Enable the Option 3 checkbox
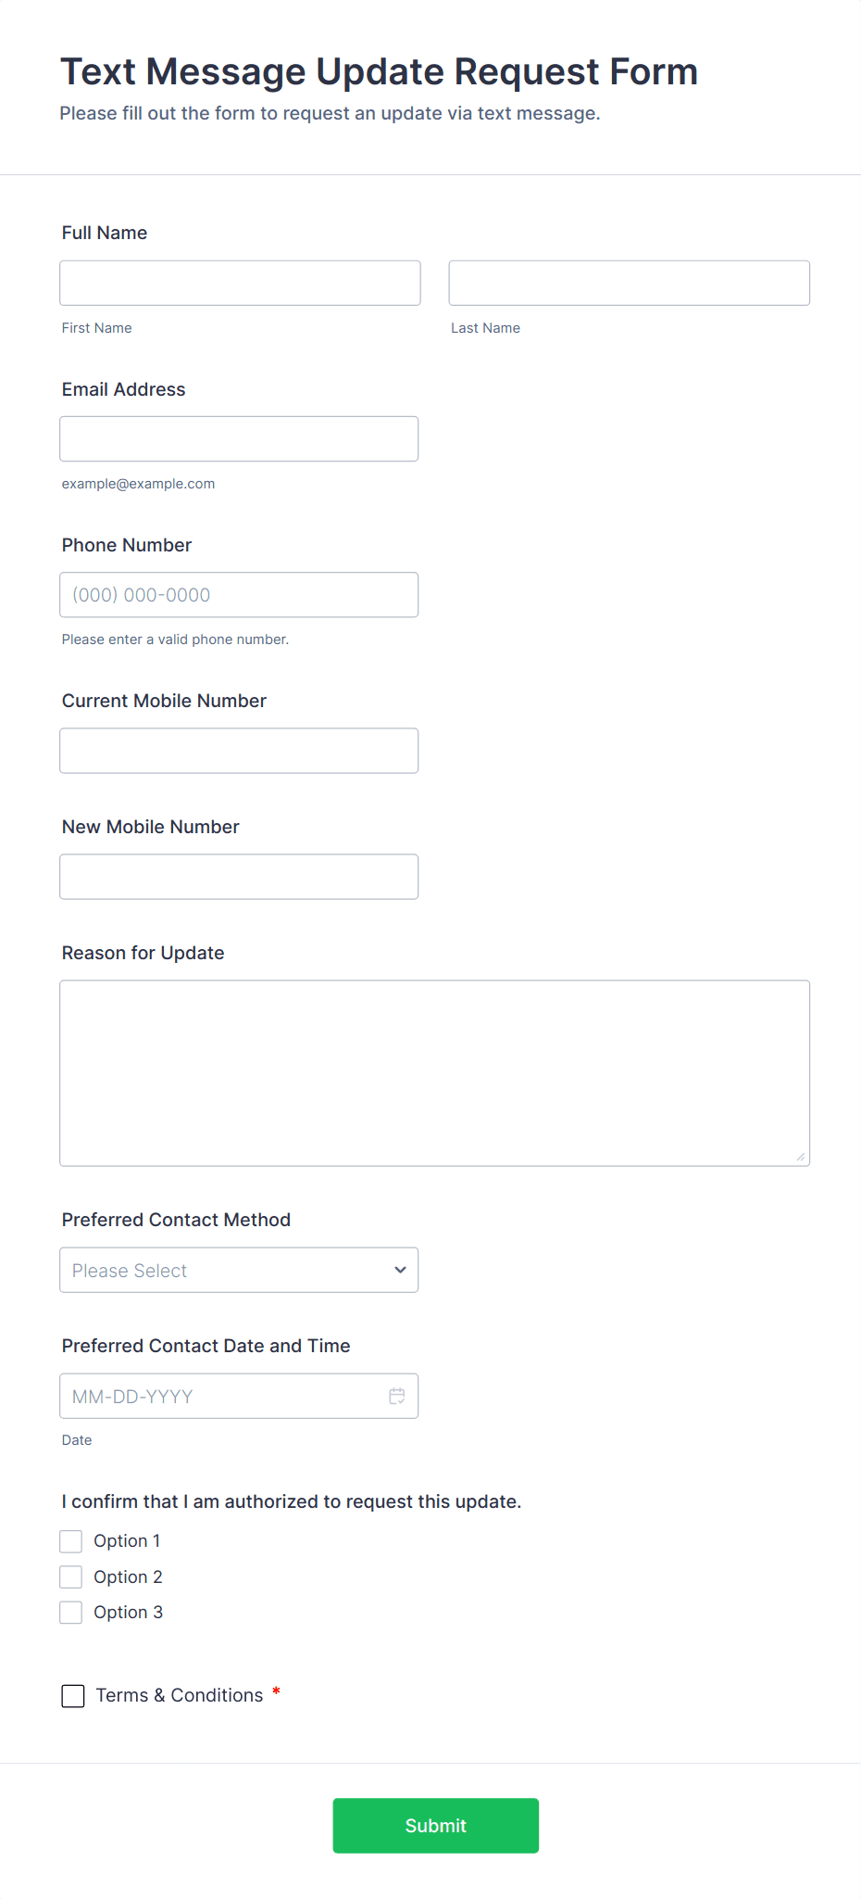 [x=71, y=1613]
